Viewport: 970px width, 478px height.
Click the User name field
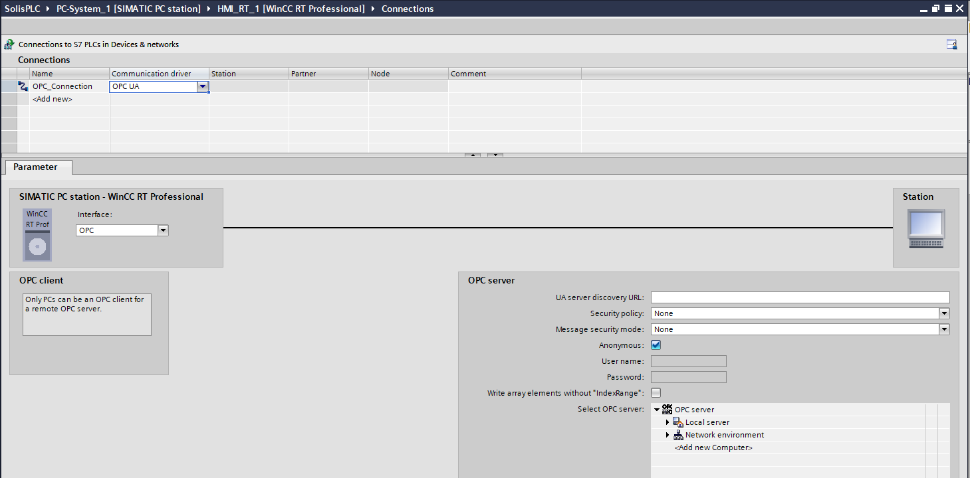tap(689, 361)
